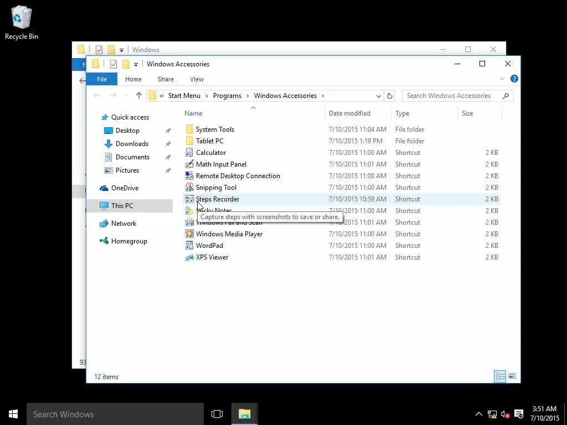Open the Recycle Bin desktop icon
Viewport: 567px width, 425px height.
pyautogui.click(x=22, y=22)
